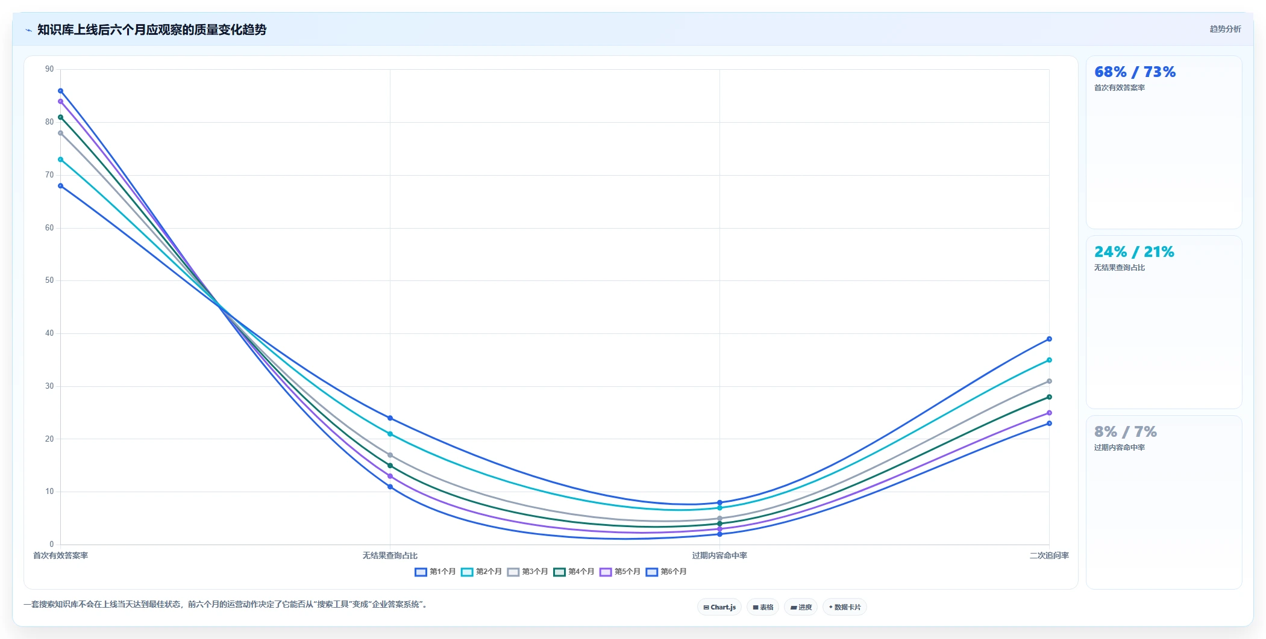
Task: Click the month-1 point at 8 on 过期内容命中率
Action: point(719,502)
